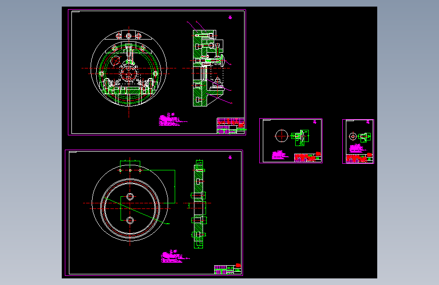Select the magenta technical notes on the top sheet

coord(173,120)
